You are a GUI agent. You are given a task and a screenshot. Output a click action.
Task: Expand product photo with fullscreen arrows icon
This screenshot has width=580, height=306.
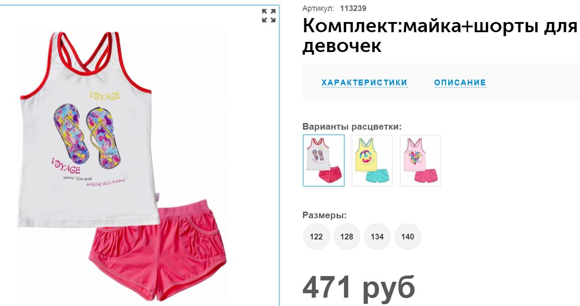pos(269,15)
